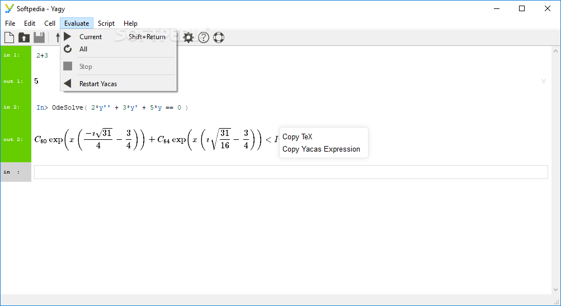Close the Yagy window
Image resolution: width=561 pixels, height=306 pixels.
point(547,8)
